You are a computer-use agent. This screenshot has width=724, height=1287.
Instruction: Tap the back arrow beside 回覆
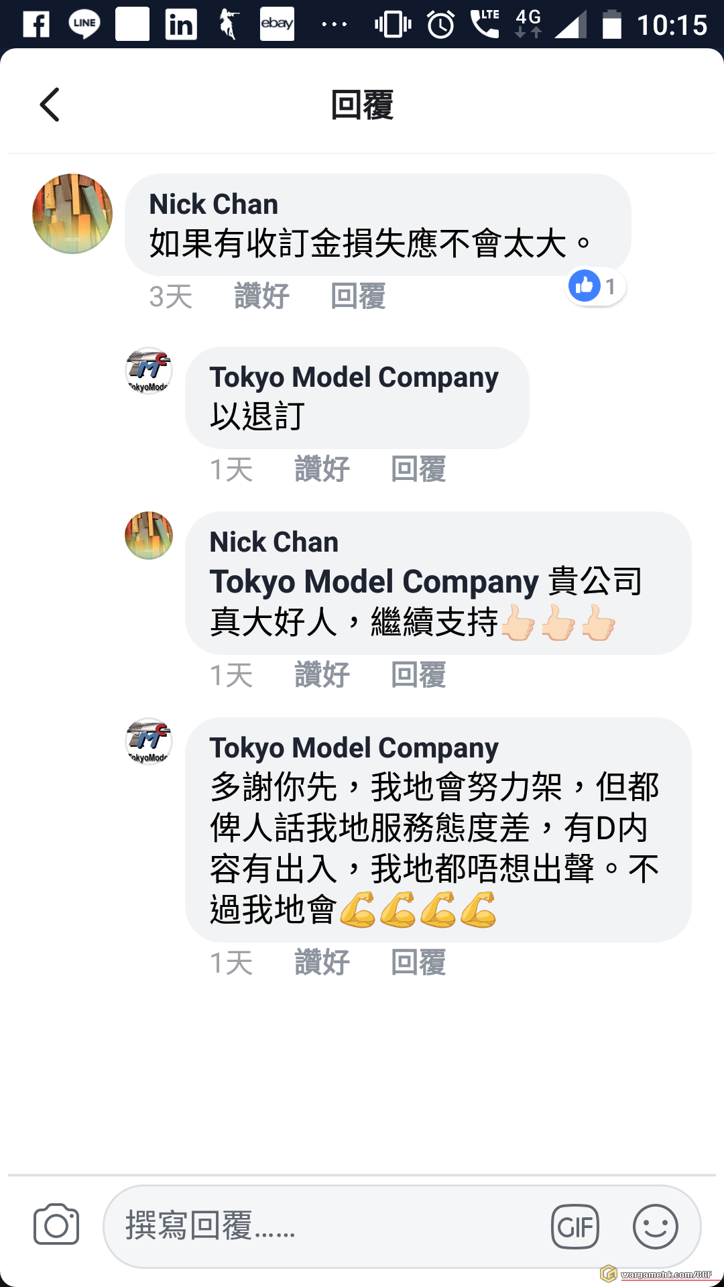pyautogui.click(x=50, y=105)
